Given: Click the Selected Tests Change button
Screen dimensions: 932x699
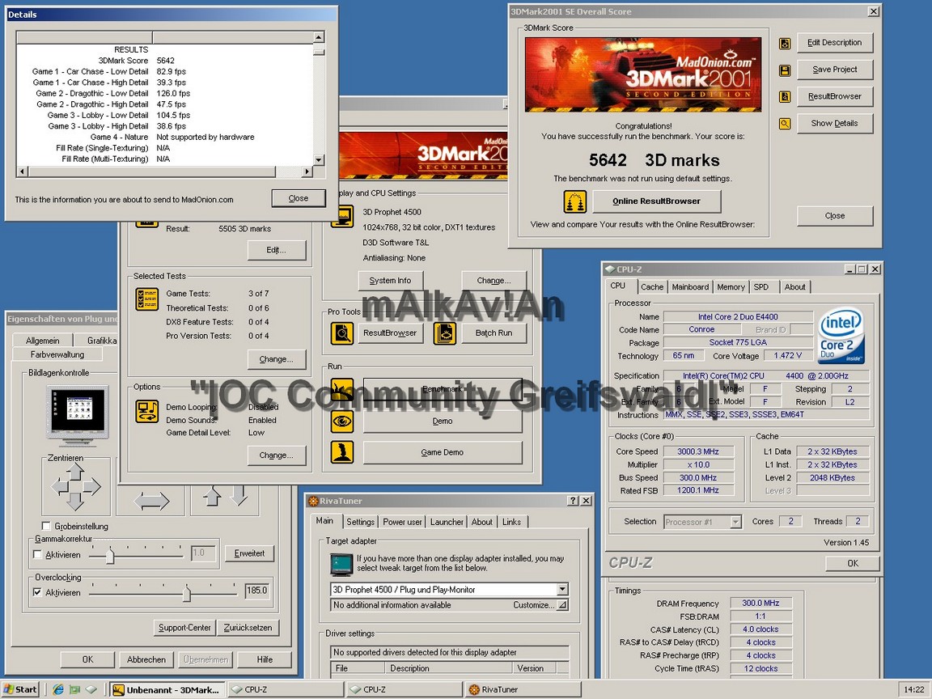Looking at the screenshot, I should (277, 359).
